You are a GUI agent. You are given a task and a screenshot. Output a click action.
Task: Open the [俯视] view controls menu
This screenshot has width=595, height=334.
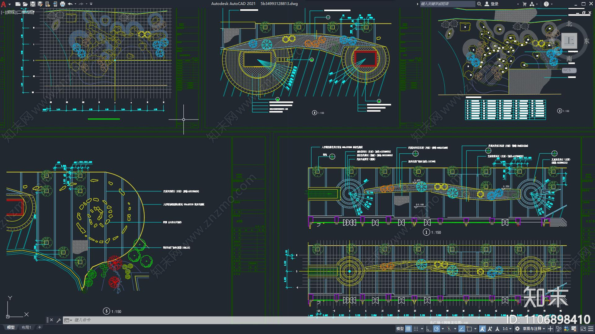pyautogui.click(x=11, y=12)
